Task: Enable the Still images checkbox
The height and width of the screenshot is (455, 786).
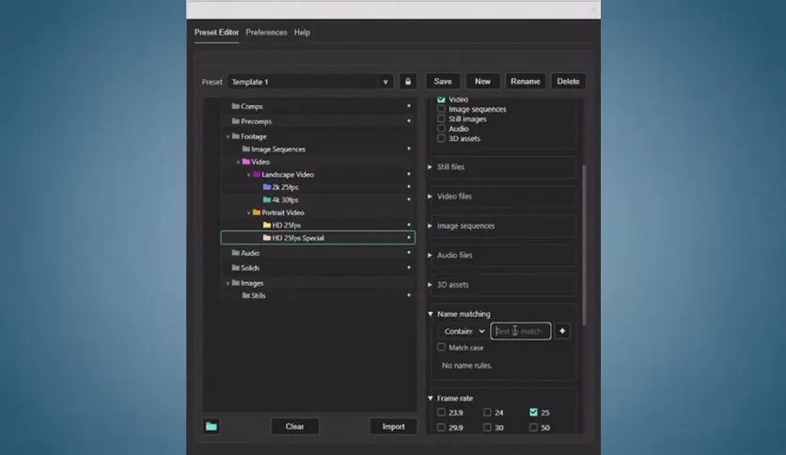Action: tap(441, 118)
